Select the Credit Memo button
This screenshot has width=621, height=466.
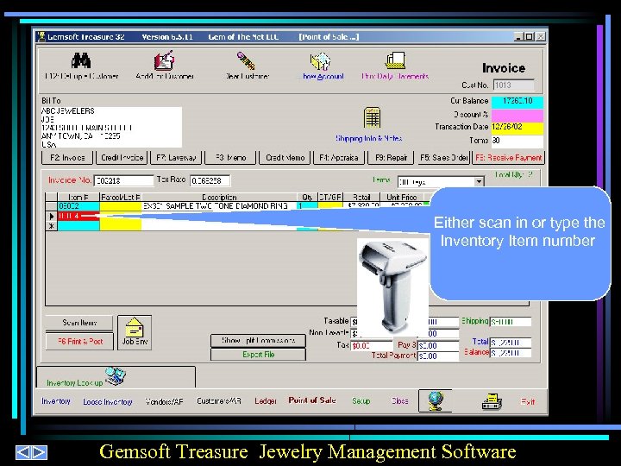[x=285, y=158]
